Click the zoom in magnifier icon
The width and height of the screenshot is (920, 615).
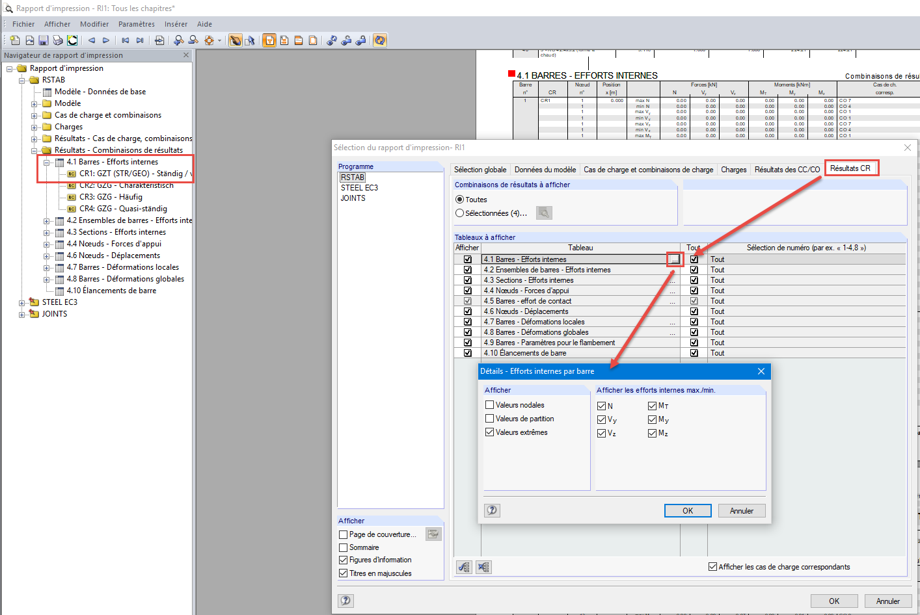pos(179,40)
